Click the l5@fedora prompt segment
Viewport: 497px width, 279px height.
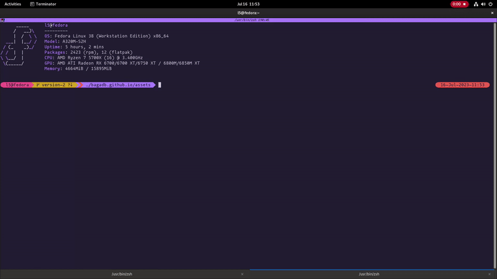(x=17, y=85)
